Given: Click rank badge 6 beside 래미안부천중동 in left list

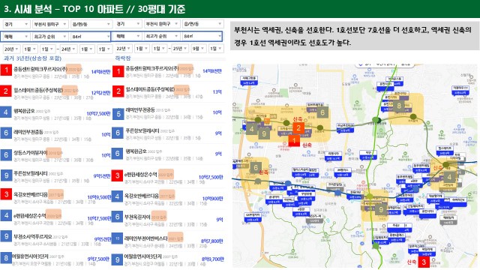Looking at the screenshot, I should (6, 133).
